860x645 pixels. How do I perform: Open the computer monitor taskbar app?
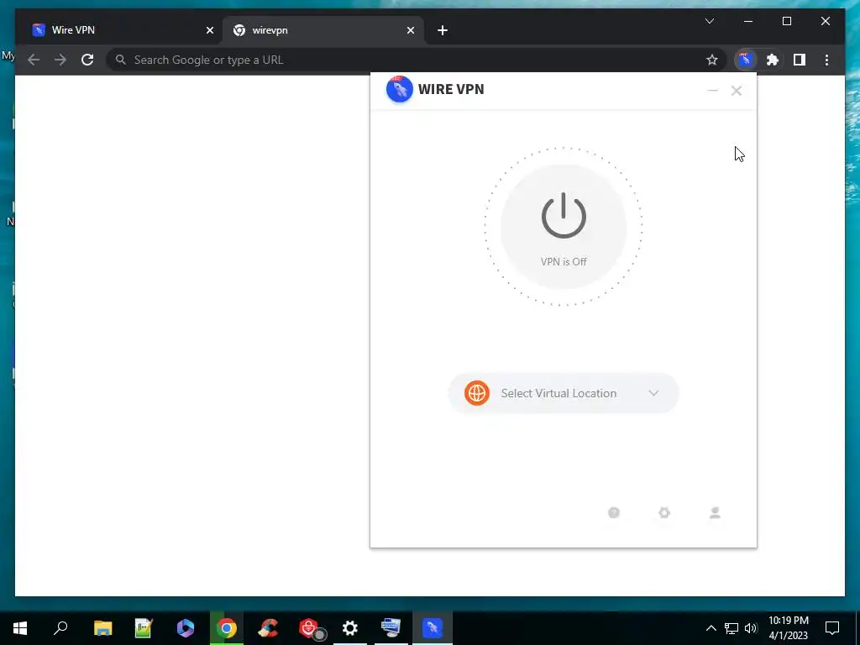[391, 628]
